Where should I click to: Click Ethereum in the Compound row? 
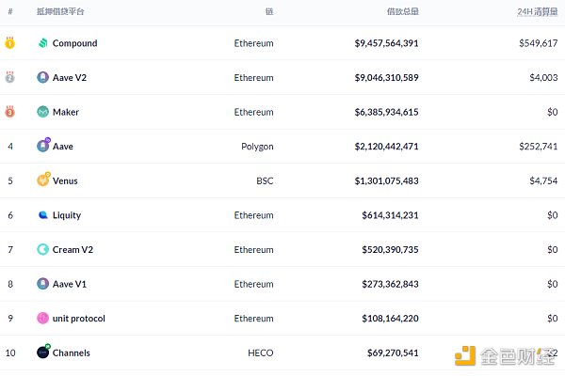[253, 43]
